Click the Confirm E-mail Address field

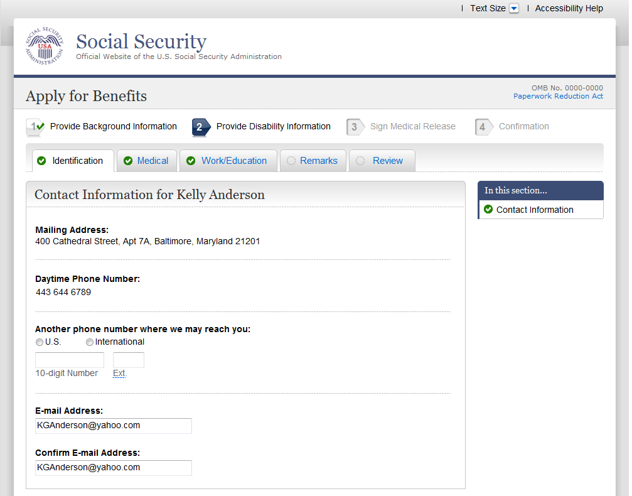click(x=114, y=468)
